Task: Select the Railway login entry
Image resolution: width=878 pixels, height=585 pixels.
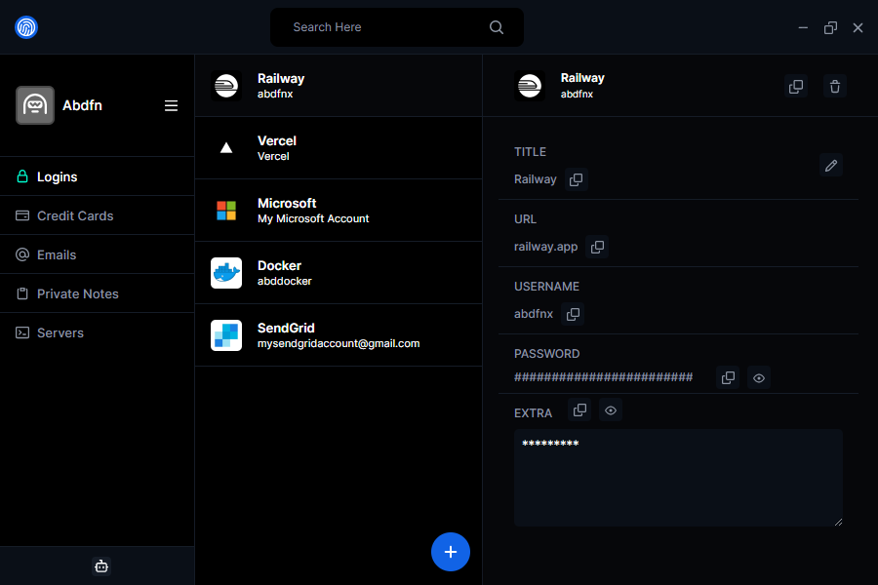Action: tap(339, 86)
